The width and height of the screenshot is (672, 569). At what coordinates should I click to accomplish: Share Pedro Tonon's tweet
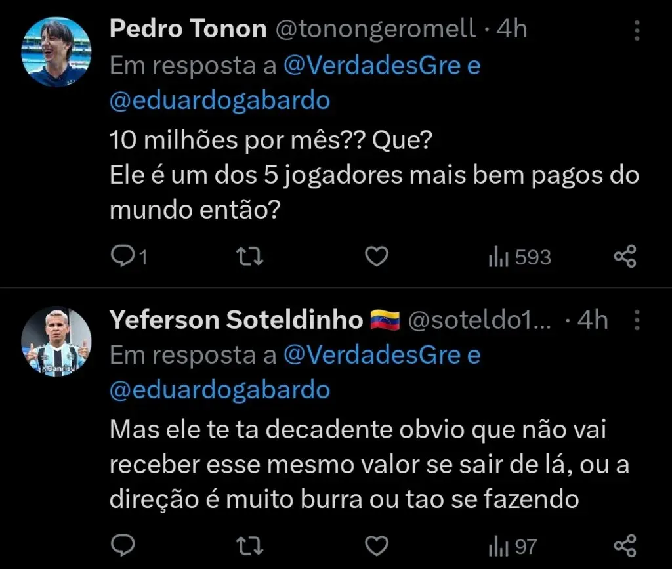[625, 257]
